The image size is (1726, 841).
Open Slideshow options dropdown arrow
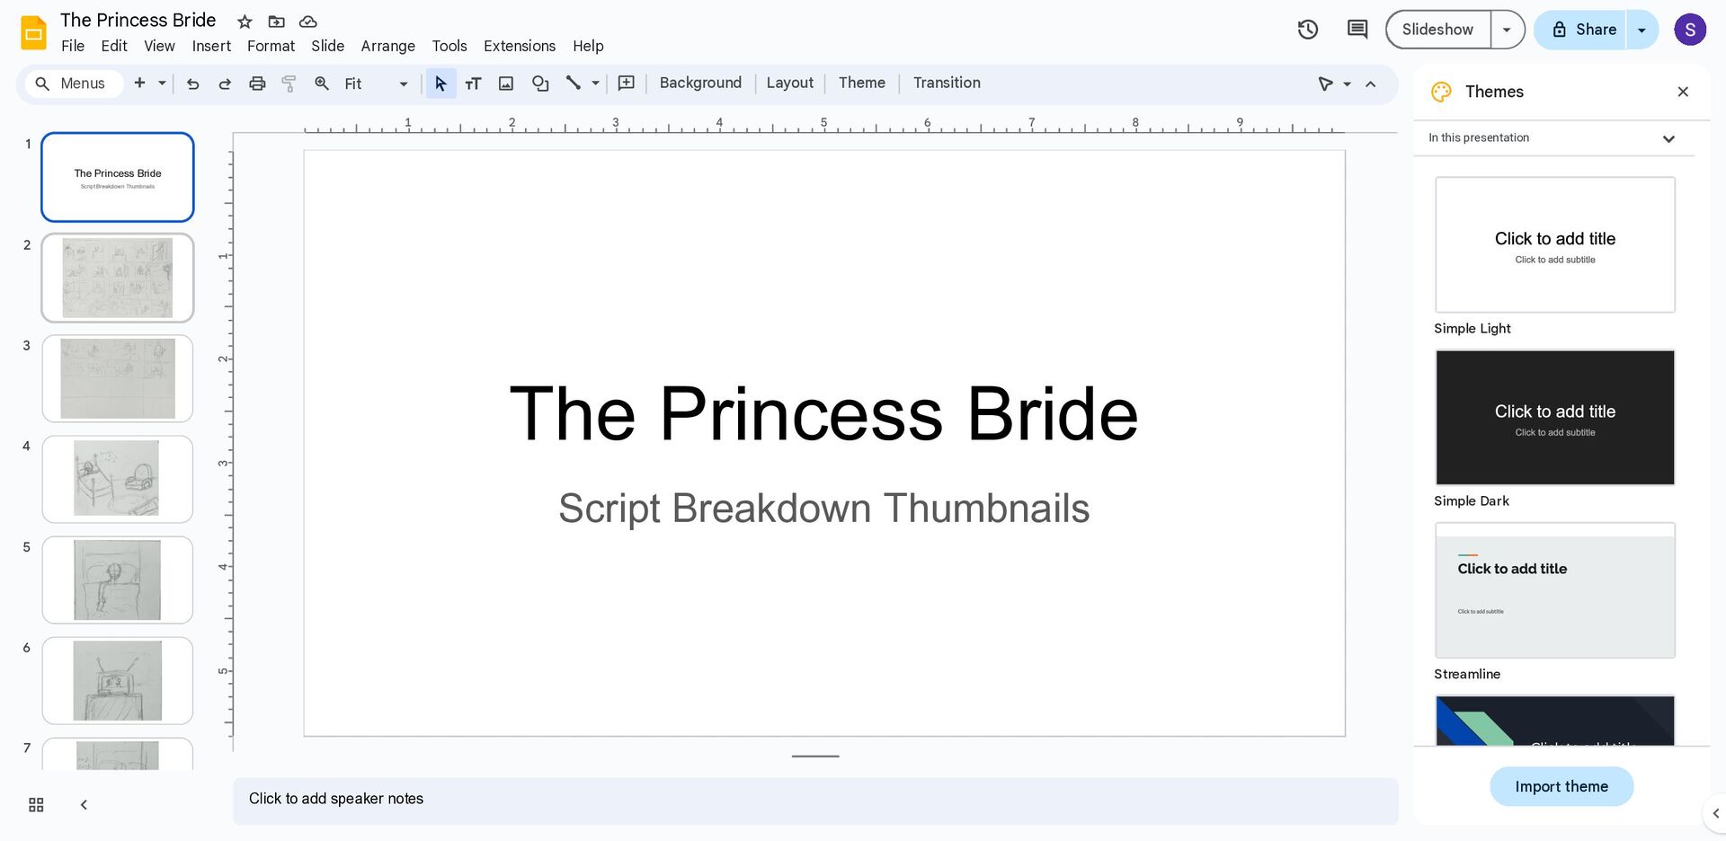point(1507,30)
